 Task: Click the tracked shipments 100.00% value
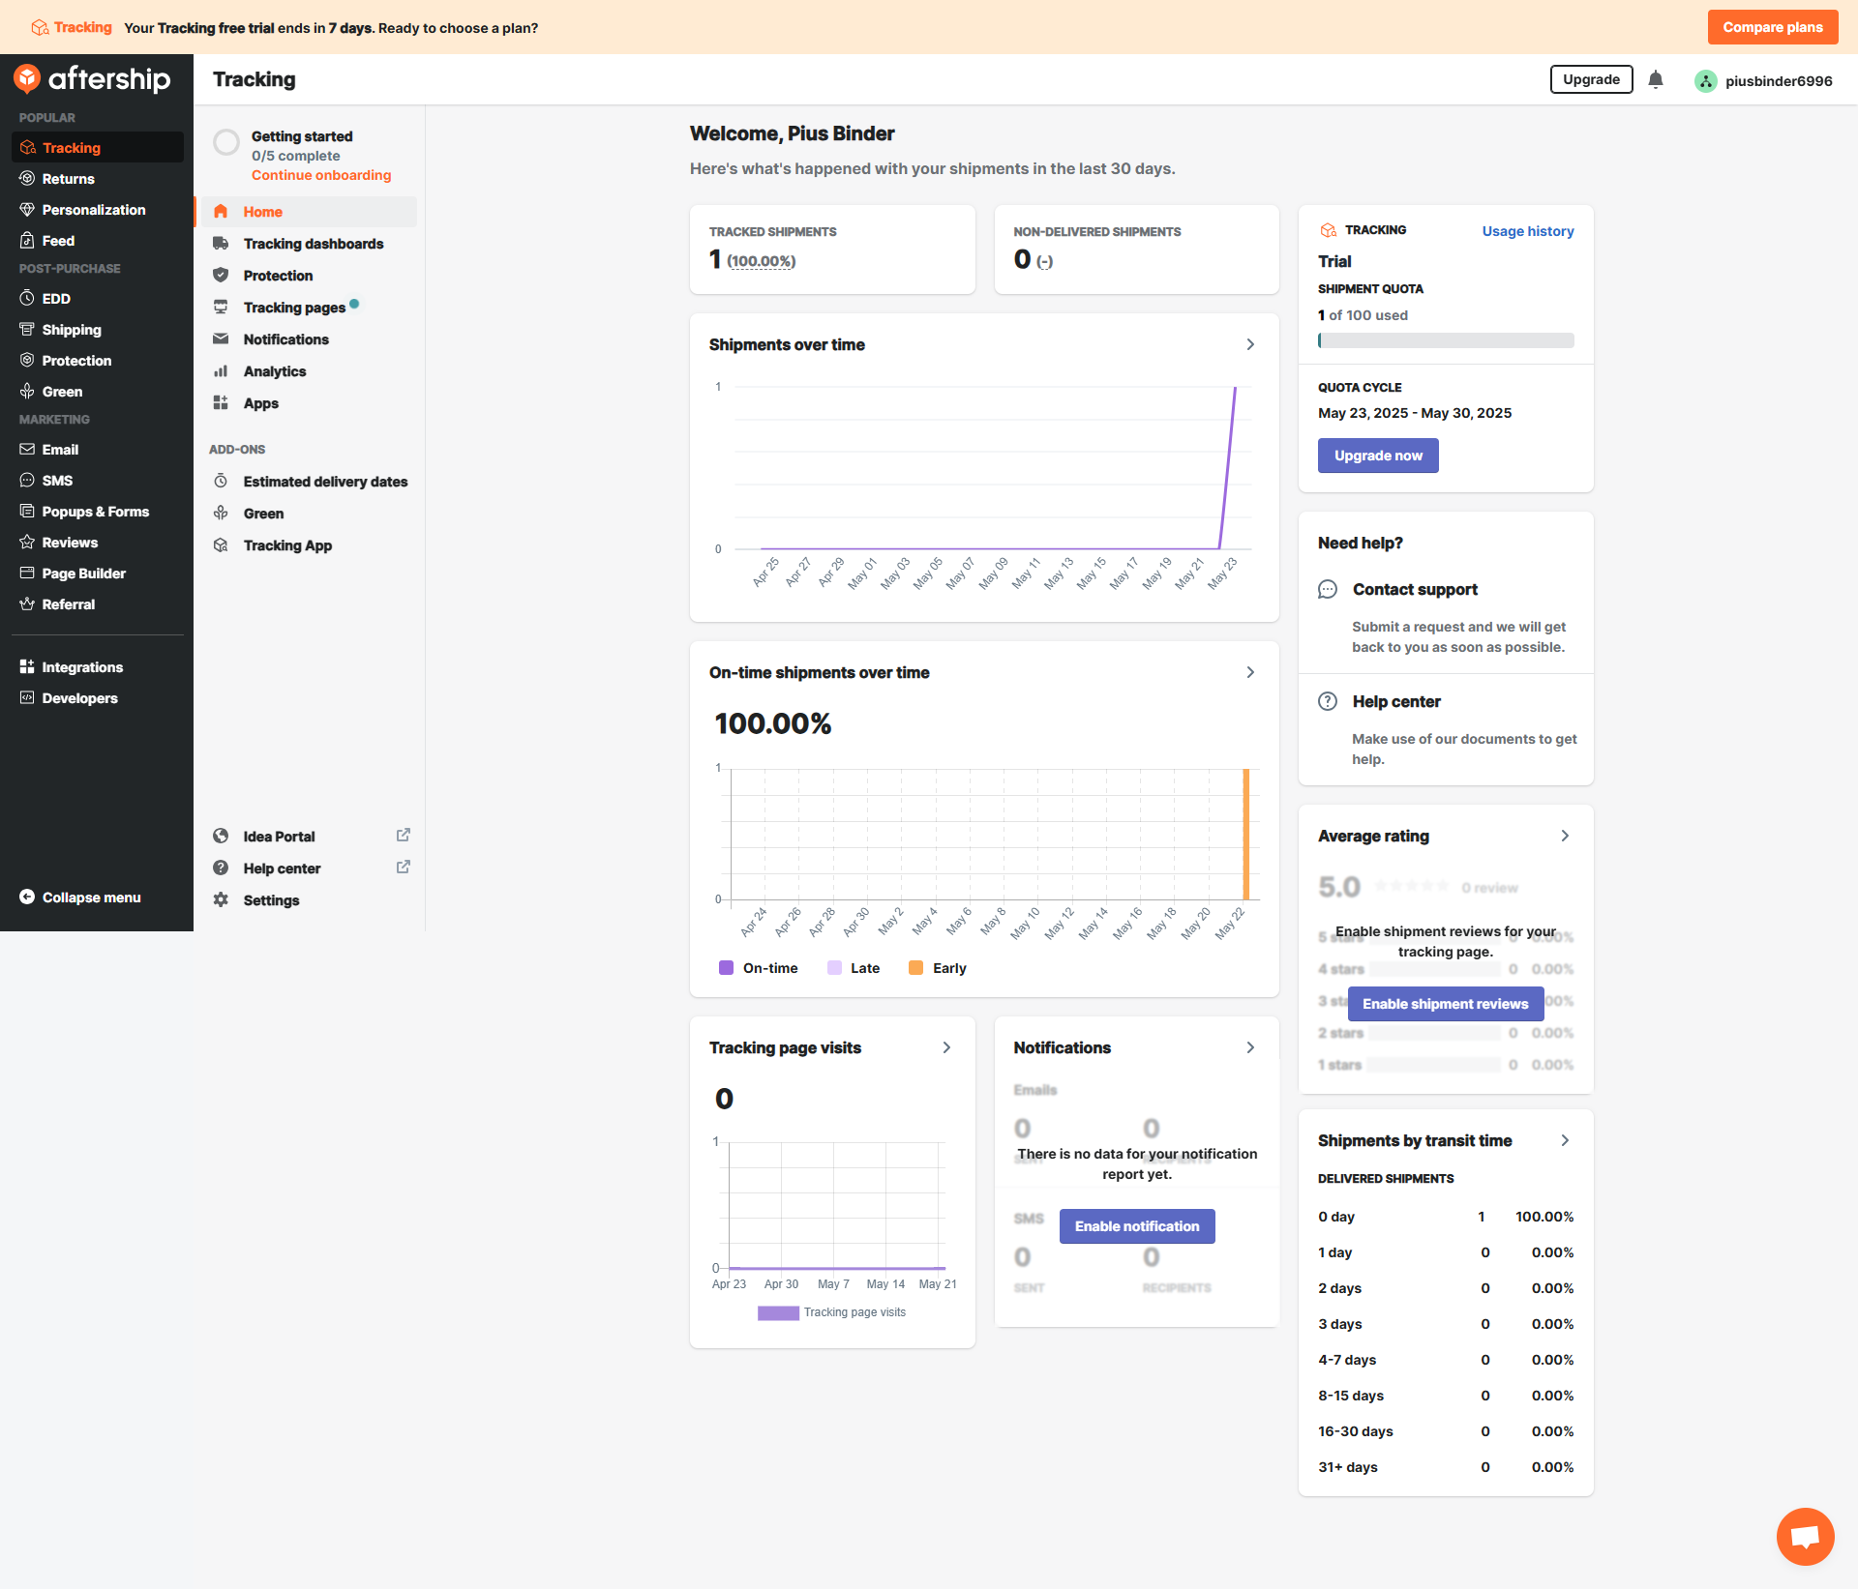[x=761, y=261]
